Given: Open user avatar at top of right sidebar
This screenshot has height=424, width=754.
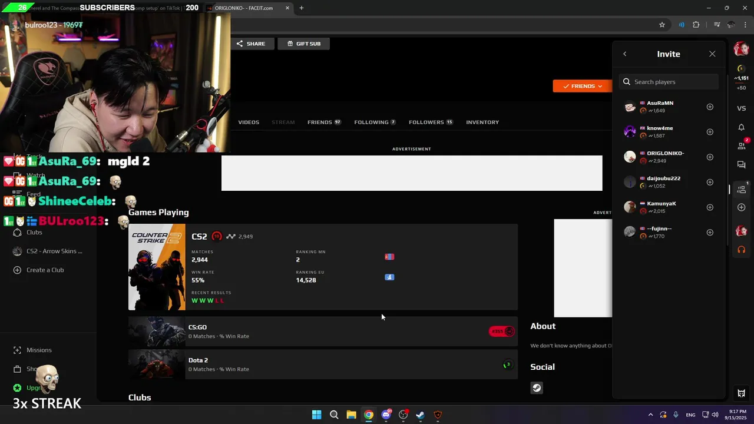Looking at the screenshot, I should tap(741, 49).
